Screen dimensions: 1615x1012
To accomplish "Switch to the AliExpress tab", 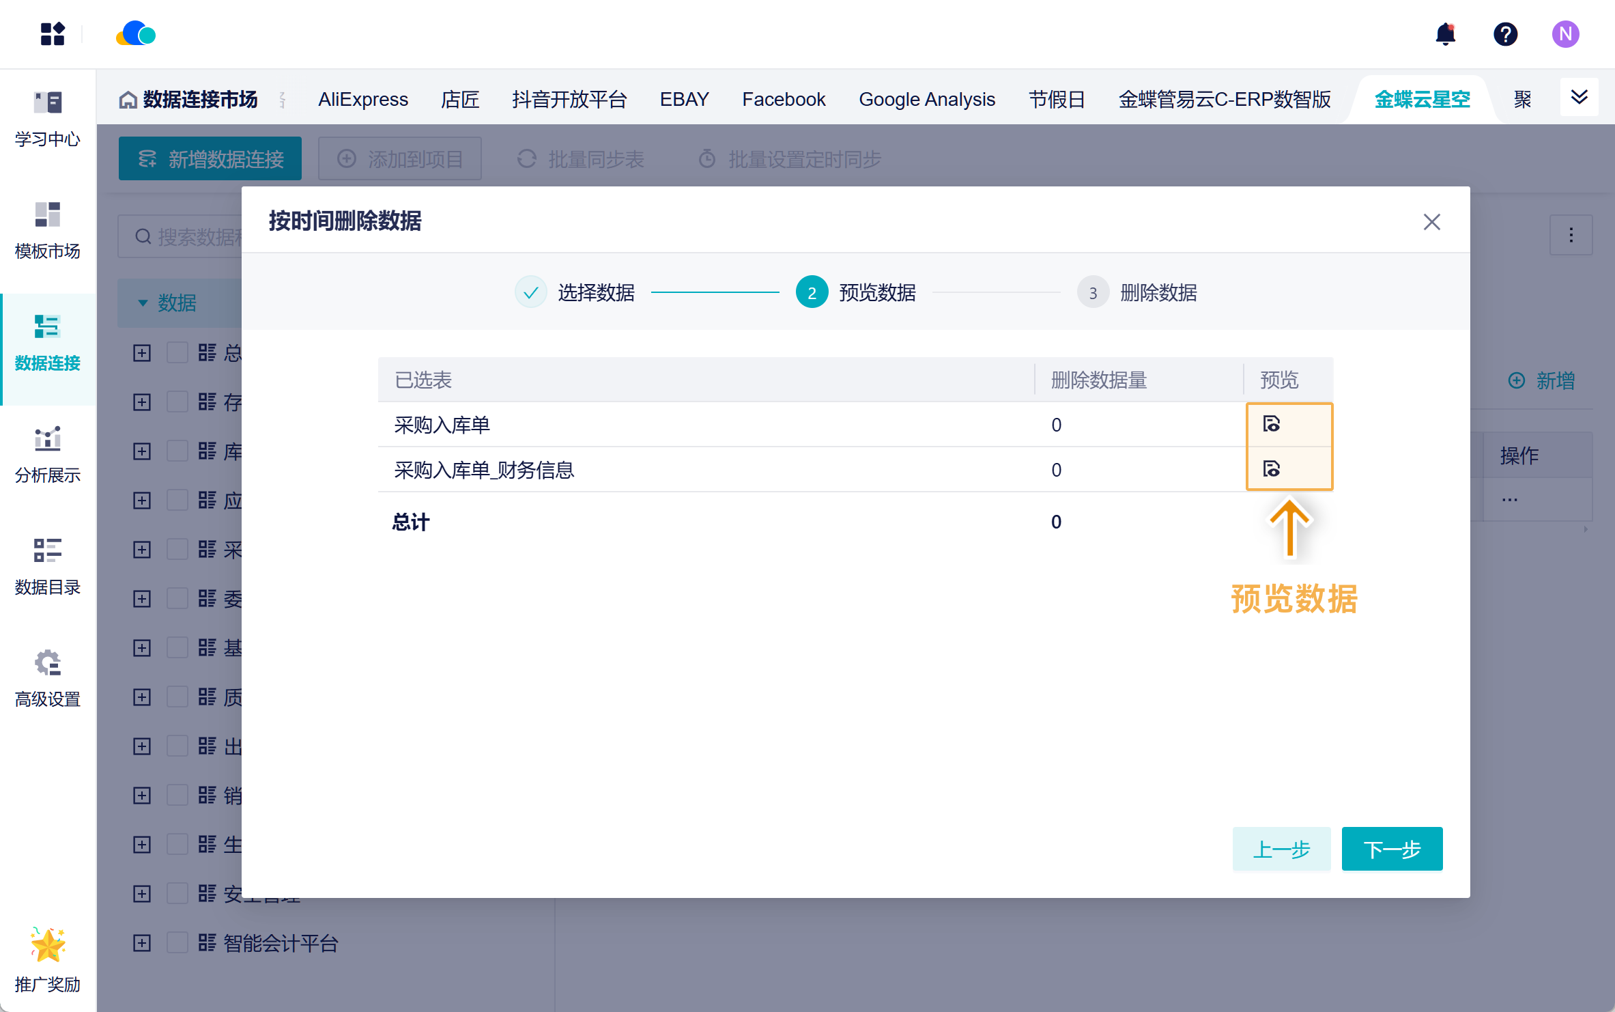I will click(x=363, y=100).
